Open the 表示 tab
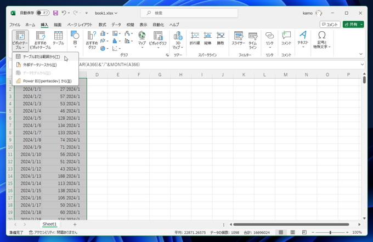Viewport: 373px width, 242px height. [x=143, y=25]
